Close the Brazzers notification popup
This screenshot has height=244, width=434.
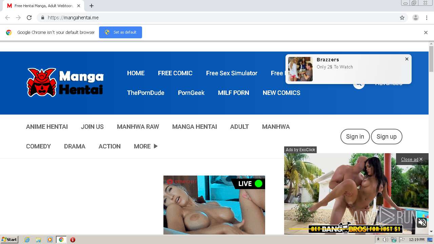pos(407,59)
